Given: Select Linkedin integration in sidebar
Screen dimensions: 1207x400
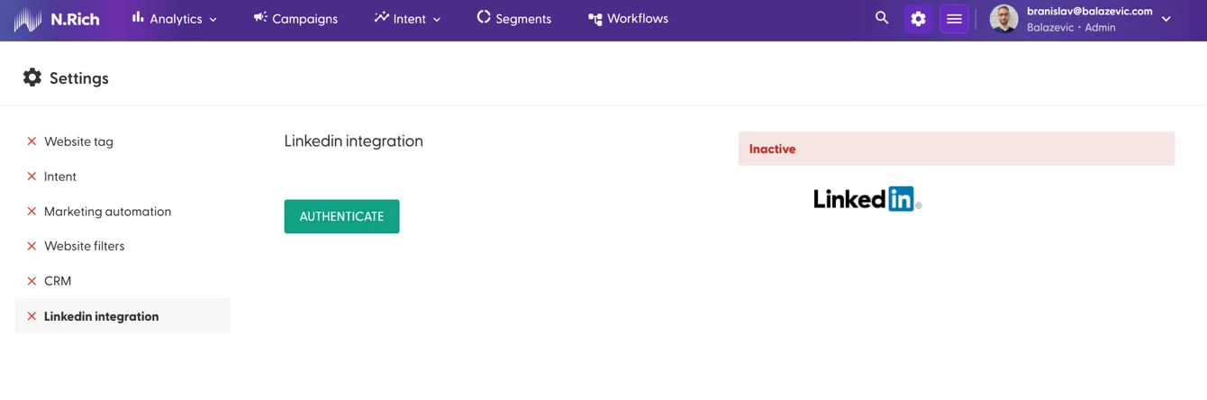Looking at the screenshot, I should coord(123,316).
